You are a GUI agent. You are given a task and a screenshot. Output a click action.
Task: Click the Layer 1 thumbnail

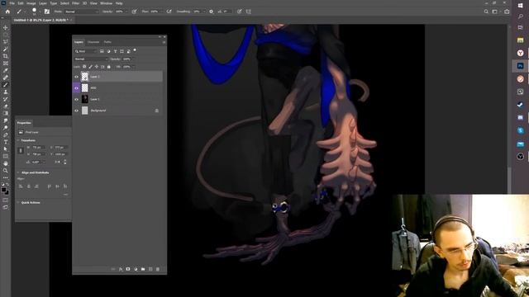[84, 99]
